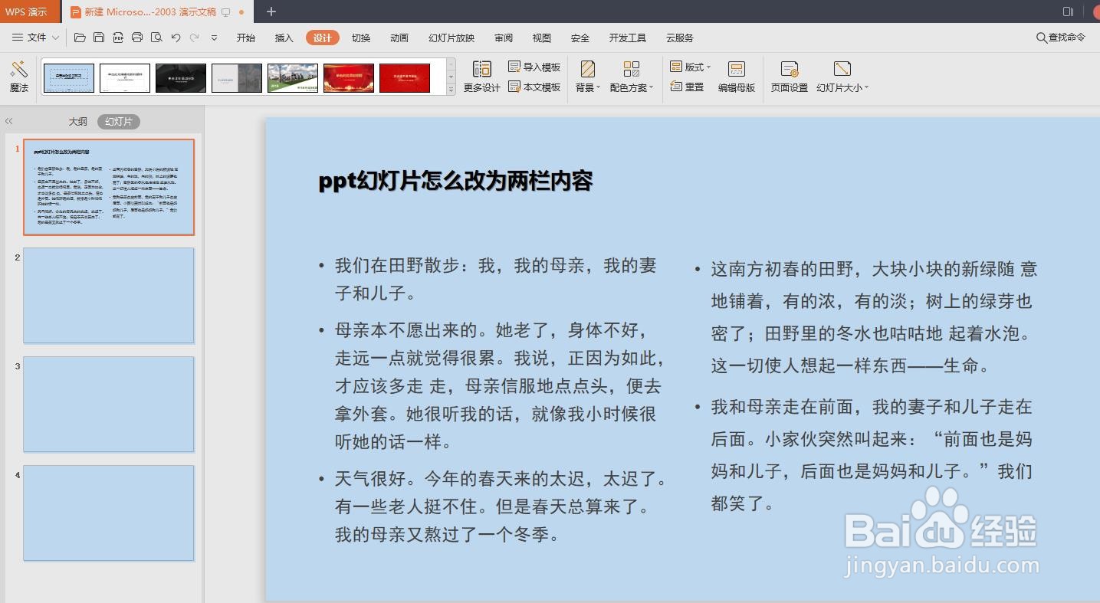
Task: Click the undo arrow
Action: click(176, 38)
